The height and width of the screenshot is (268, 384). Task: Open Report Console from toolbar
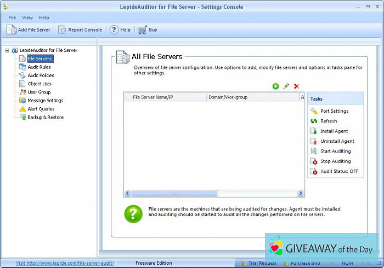click(x=80, y=30)
